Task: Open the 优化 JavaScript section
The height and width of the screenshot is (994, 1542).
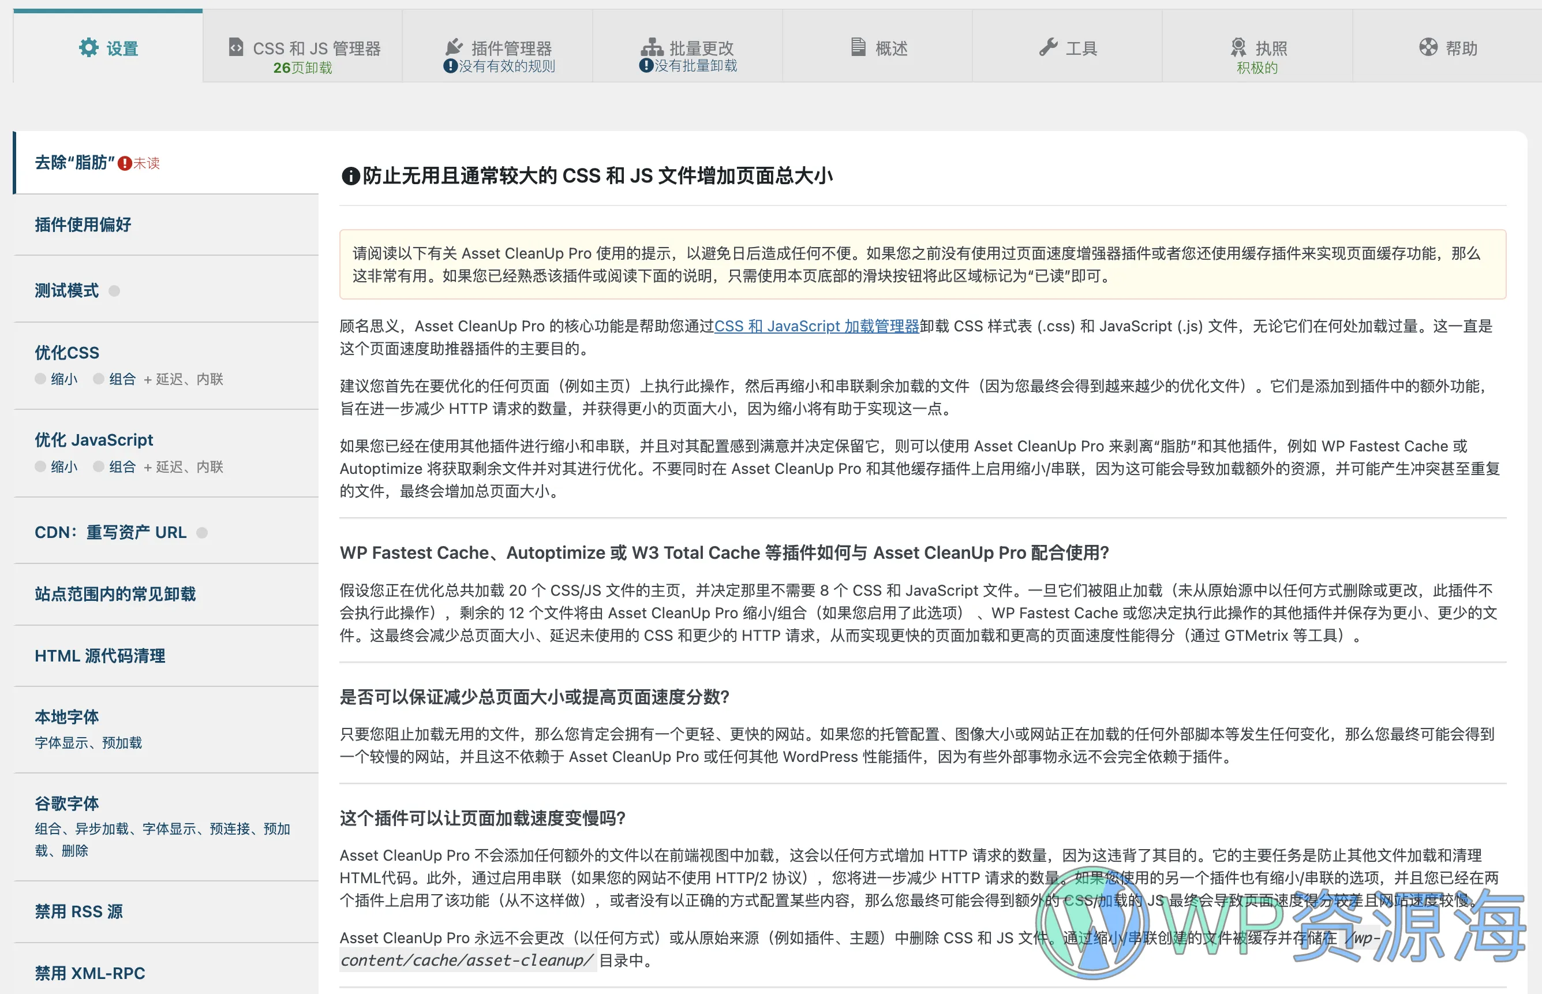Action: pos(166,453)
